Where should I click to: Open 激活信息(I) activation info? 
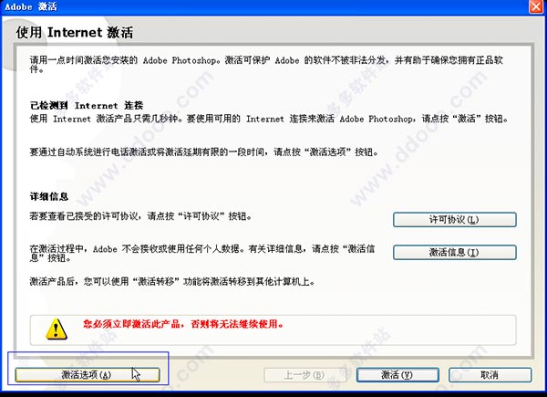(x=455, y=252)
